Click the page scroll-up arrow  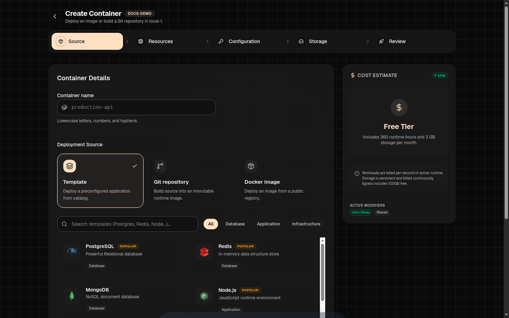pos(506,3)
